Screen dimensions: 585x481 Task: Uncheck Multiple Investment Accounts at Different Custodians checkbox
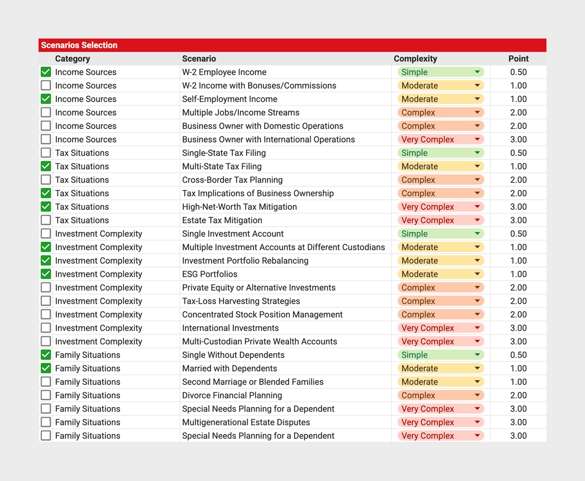[46, 247]
